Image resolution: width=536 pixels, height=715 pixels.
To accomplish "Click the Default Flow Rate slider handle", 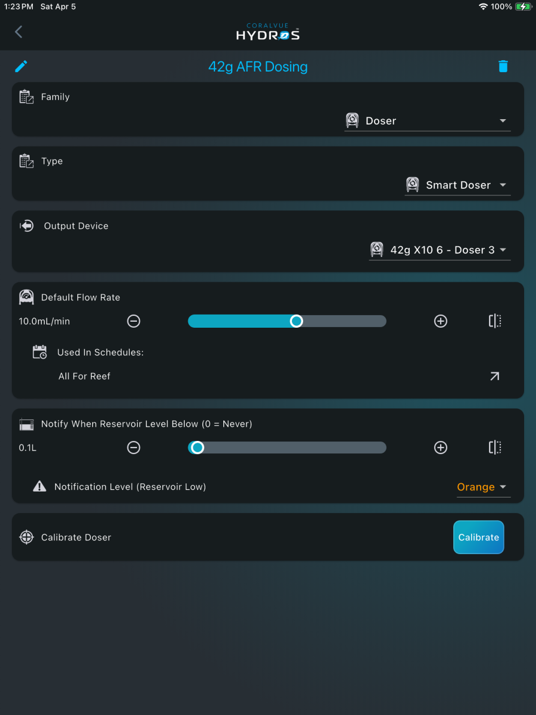I will tap(296, 321).
